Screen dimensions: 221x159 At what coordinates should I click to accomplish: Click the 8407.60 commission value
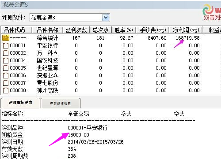coord(157,38)
